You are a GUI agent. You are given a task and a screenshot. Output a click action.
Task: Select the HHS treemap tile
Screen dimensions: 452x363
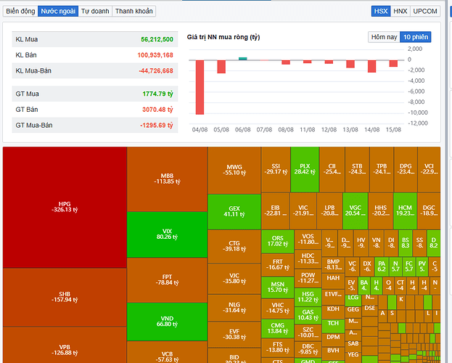point(380,211)
